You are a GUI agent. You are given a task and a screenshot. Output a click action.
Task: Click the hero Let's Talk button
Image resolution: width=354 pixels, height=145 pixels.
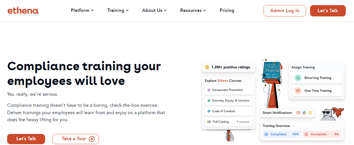tap(26, 139)
